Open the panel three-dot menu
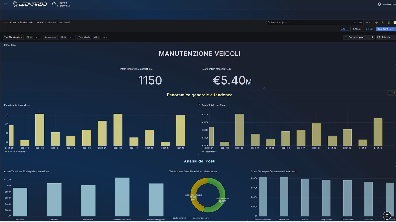Image resolution: width=396 pixels, height=222 pixels. pyautogui.click(x=394, y=93)
